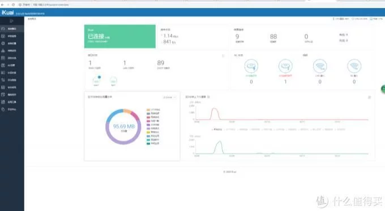Image resolution: width=385 pixels, height=211 pixels.
Task: Click the wan1 port icon with blue badge
Action: click(96, 81)
